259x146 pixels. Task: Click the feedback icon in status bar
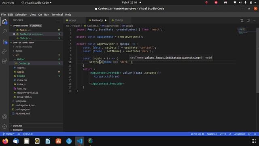point(249,134)
